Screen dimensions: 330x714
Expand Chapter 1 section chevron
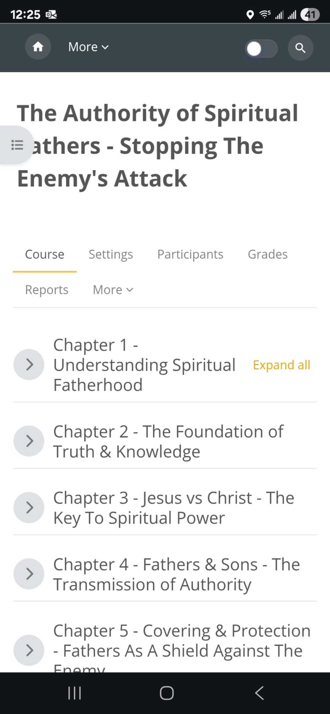pos(29,364)
